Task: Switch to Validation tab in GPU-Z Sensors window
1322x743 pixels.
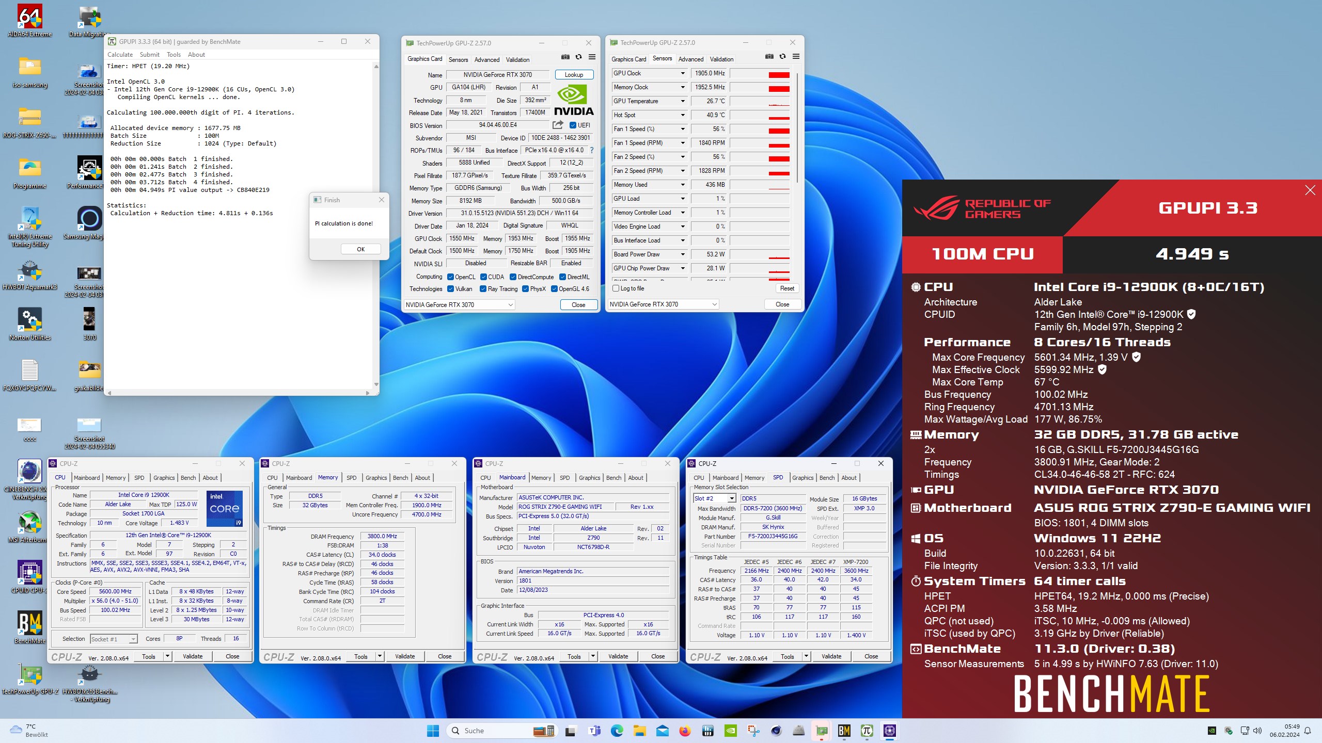Action: [x=721, y=59]
